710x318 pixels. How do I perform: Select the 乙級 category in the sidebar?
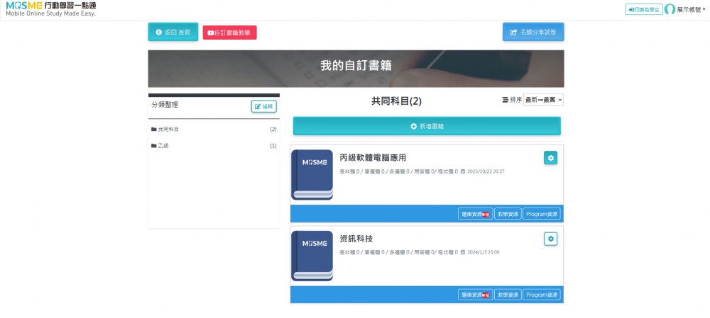[164, 146]
